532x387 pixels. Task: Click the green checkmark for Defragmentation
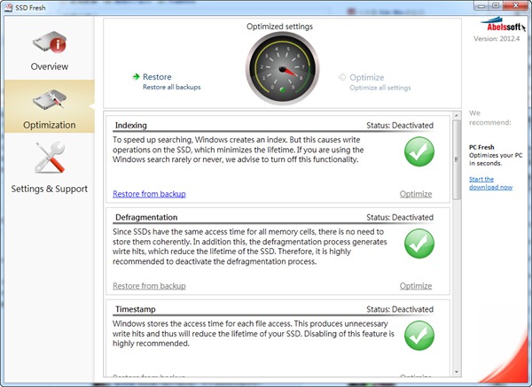(x=419, y=244)
